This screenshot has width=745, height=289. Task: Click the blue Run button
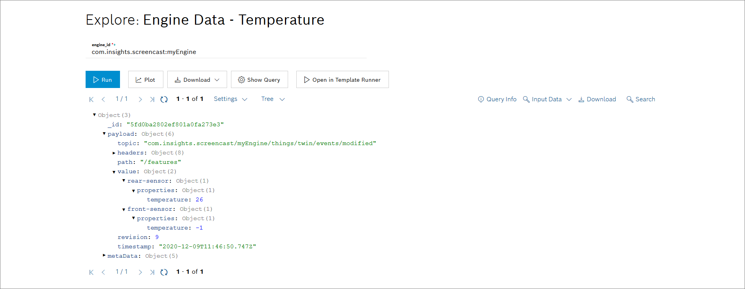click(x=103, y=80)
